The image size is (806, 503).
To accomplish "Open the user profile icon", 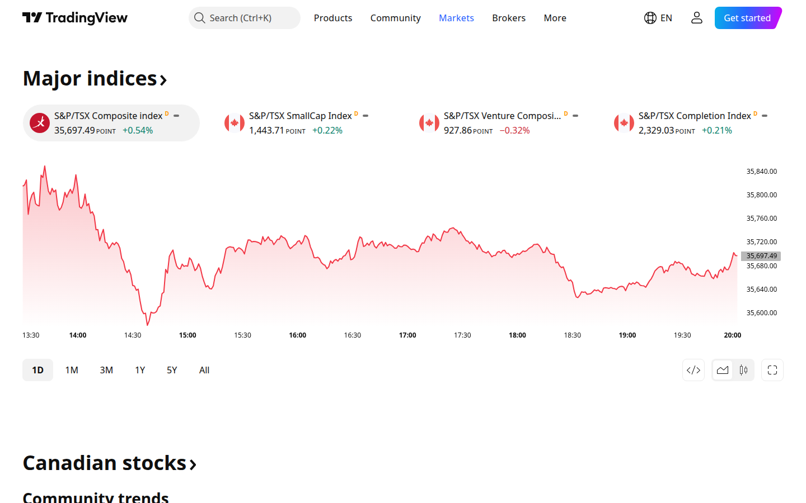I will click(x=697, y=18).
